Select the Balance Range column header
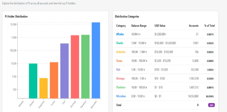The width and height of the screenshot is (227, 112). (x=139, y=26)
